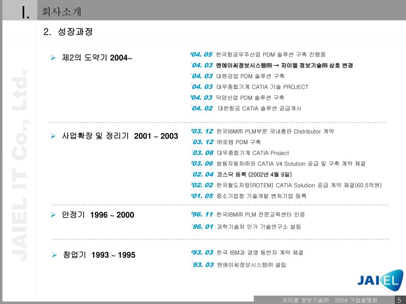Screen dimensions: 406x304
Task: Click date '03. 08
Action: (203, 153)
